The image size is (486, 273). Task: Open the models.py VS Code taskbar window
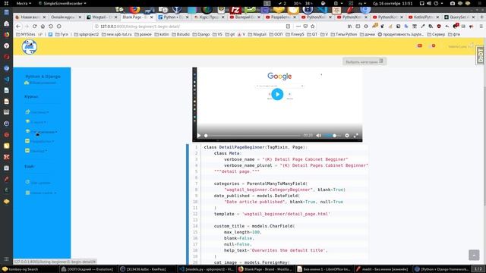[x=207, y=269]
